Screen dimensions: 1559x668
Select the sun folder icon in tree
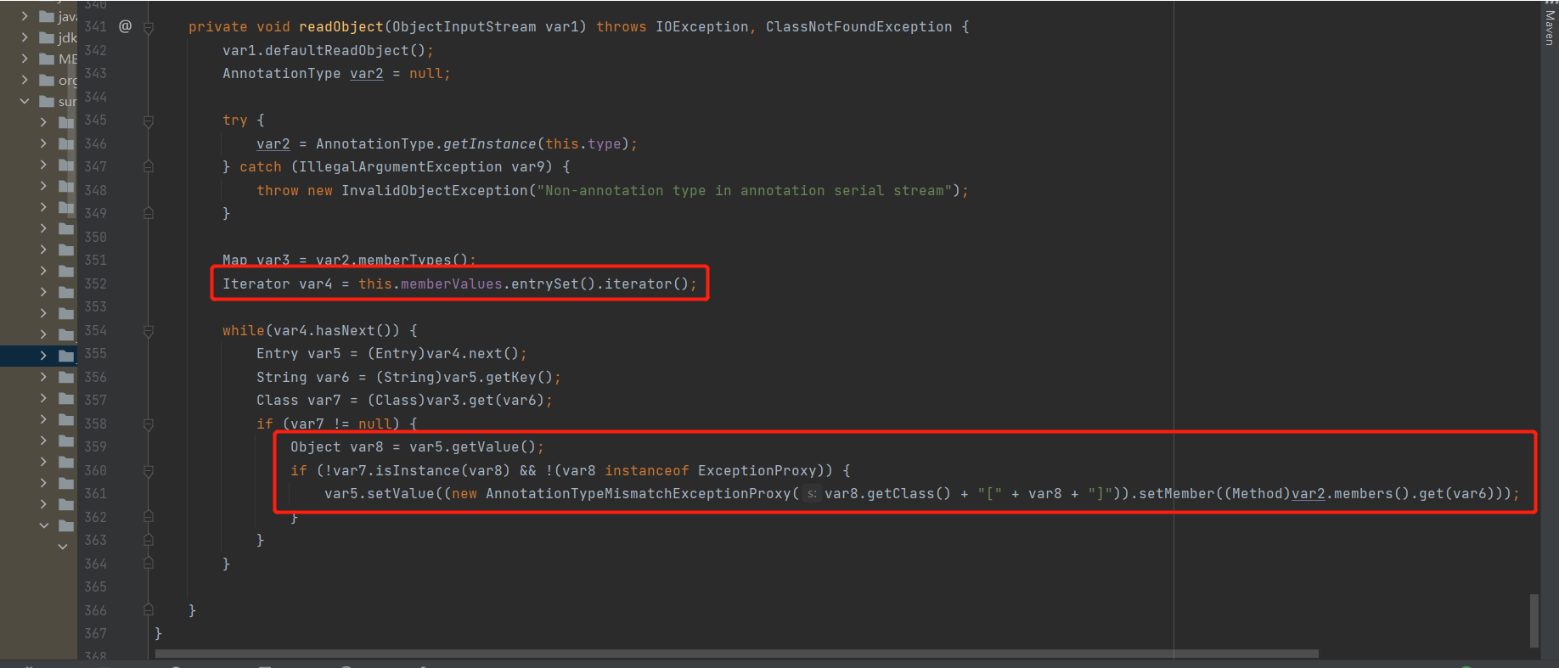(x=47, y=101)
